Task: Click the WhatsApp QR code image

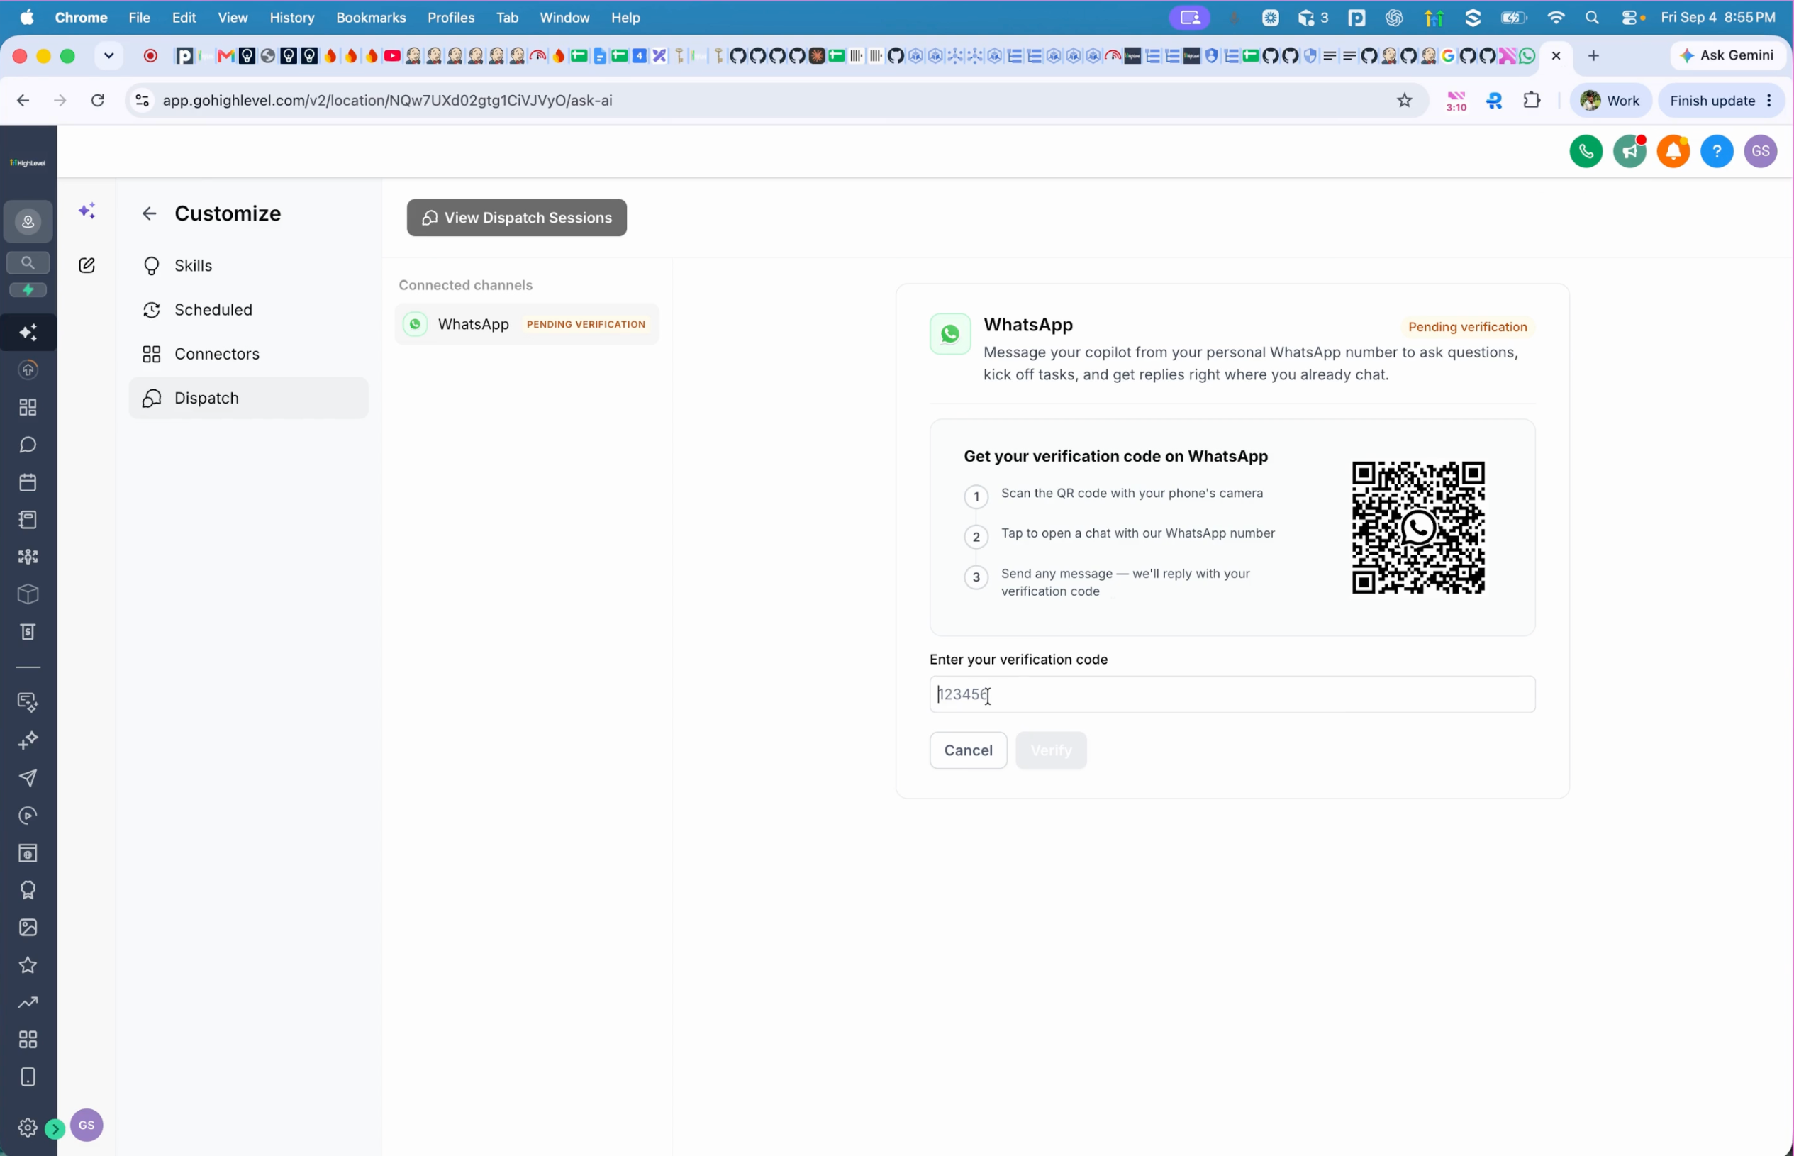Action: 1417,528
